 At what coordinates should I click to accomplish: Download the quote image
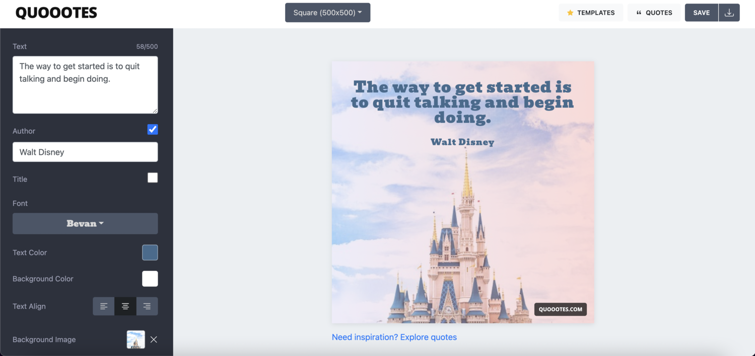click(729, 12)
